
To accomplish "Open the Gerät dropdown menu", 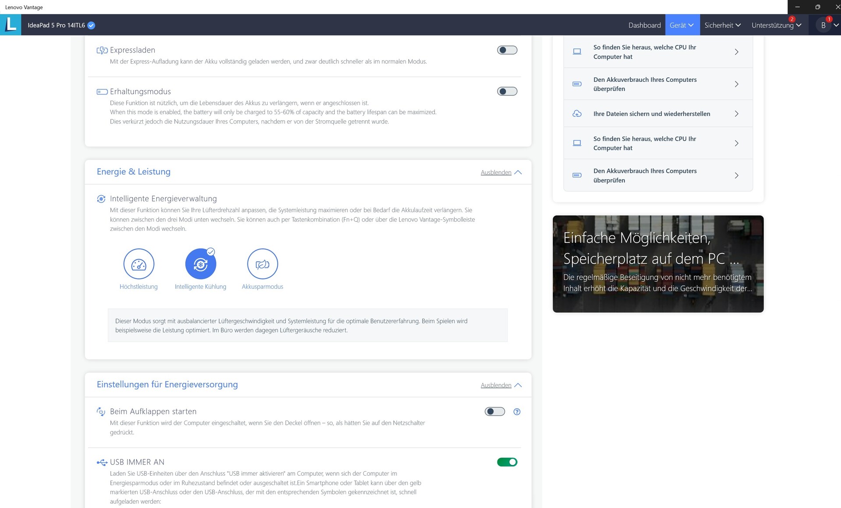I will pos(682,25).
